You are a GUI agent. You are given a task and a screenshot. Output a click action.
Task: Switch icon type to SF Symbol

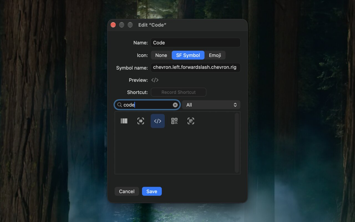[188, 55]
